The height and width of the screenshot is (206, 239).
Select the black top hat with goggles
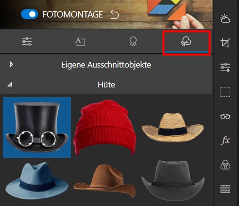coord(37,127)
